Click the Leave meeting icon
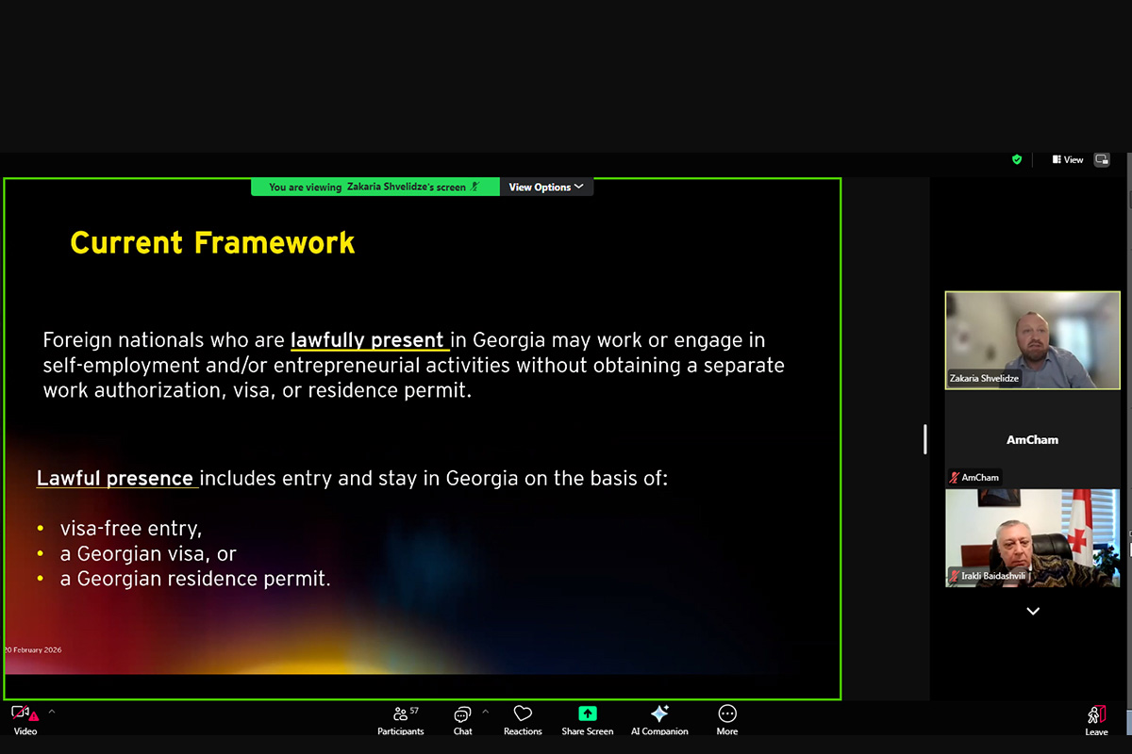This screenshot has width=1132, height=754. [x=1096, y=715]
